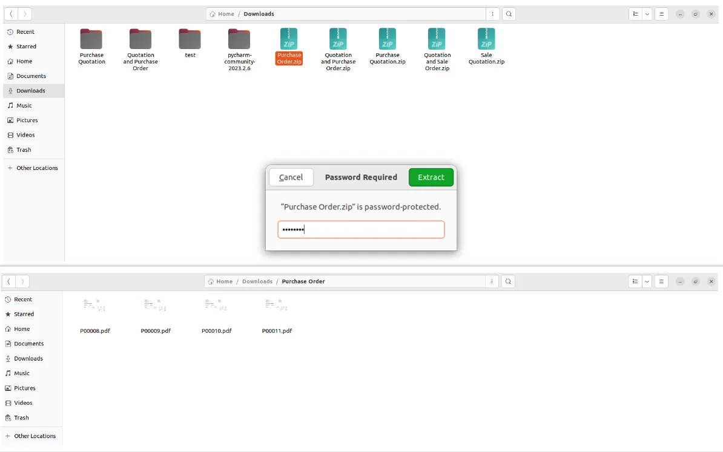The width and height of the screenshot is (723, 452).
Task: Toggle list view in the top window
Action: click(x=635, y=14)
